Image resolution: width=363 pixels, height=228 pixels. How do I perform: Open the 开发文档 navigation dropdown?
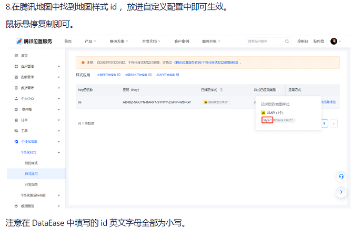(151, 42)
